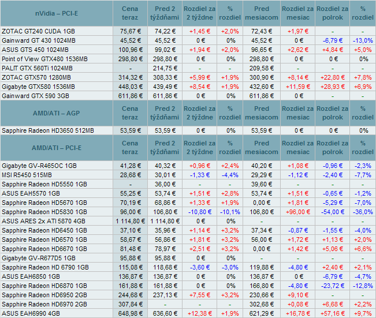Click the '+28,93 €' half-year difference
The height and width of the screenshot is (318, 376).
[x=333, y=87]
